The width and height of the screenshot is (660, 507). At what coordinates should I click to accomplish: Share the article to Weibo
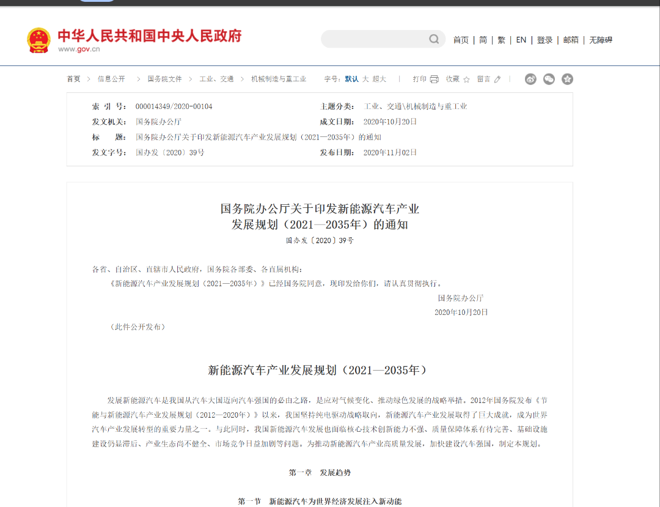pos(530,79)
